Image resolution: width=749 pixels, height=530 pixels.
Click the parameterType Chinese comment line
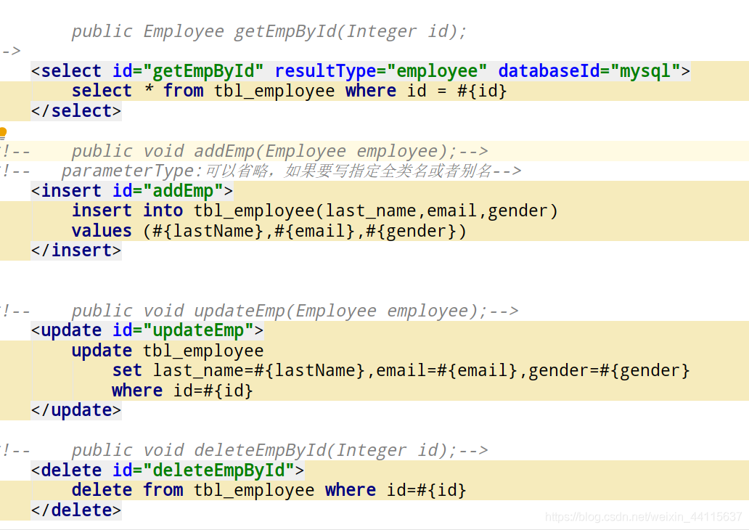(x=291, y=171)
